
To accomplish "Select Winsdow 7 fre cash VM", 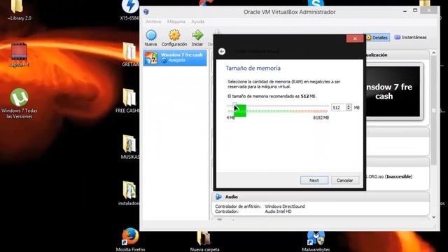I will (x=175, y=57).
